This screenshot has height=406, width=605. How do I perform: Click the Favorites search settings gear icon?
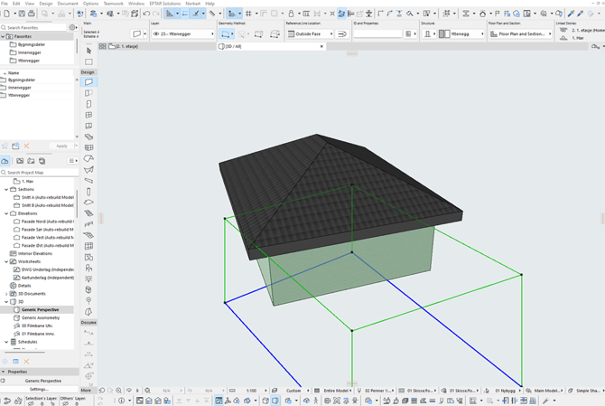[x=70, y=28]
